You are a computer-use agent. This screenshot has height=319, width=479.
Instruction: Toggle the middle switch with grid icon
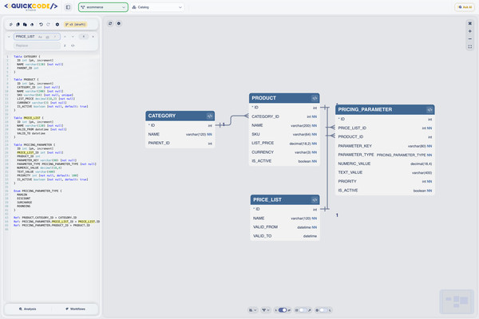tap(303, 310)
